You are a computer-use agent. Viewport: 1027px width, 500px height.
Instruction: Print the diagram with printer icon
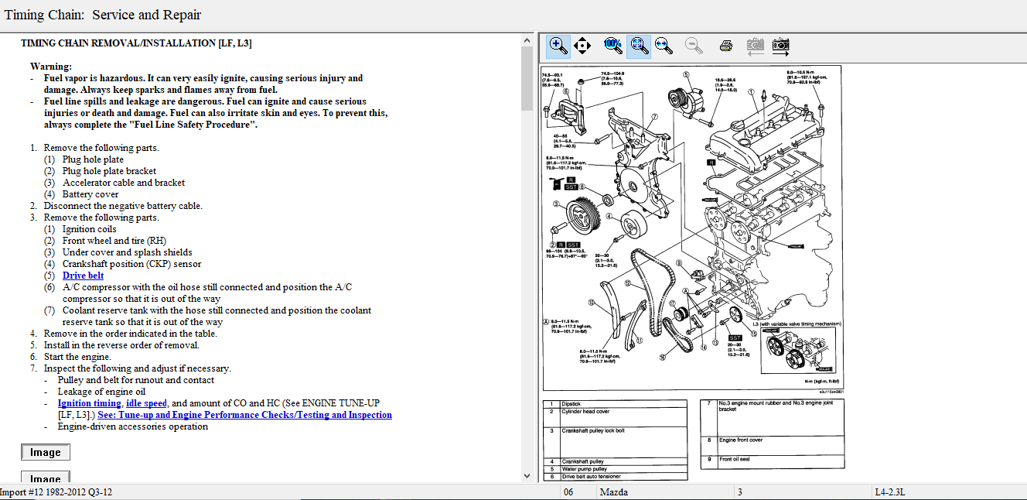[x=725, y=46]
